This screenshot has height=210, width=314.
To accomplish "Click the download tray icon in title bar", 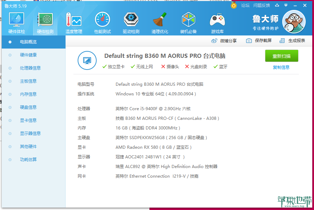I will click(x=277, y=5).
